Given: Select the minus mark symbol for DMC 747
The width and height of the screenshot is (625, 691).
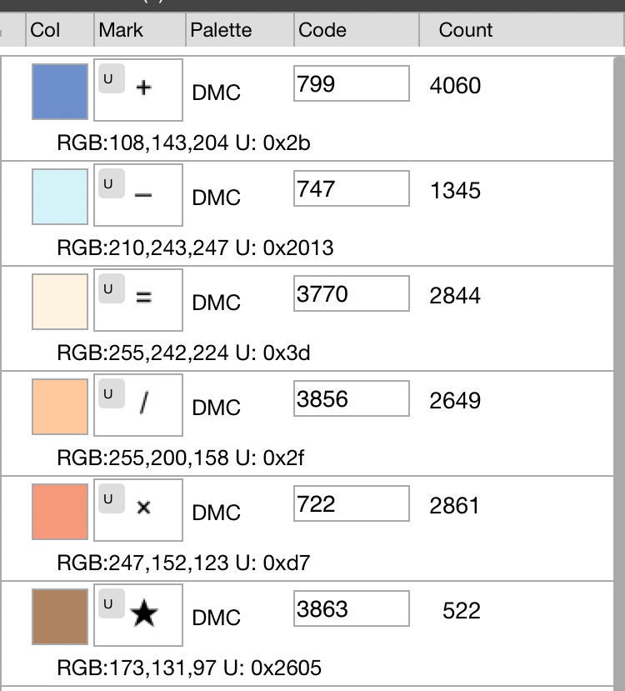Looking at the screenshot, I should click(143, 195).
